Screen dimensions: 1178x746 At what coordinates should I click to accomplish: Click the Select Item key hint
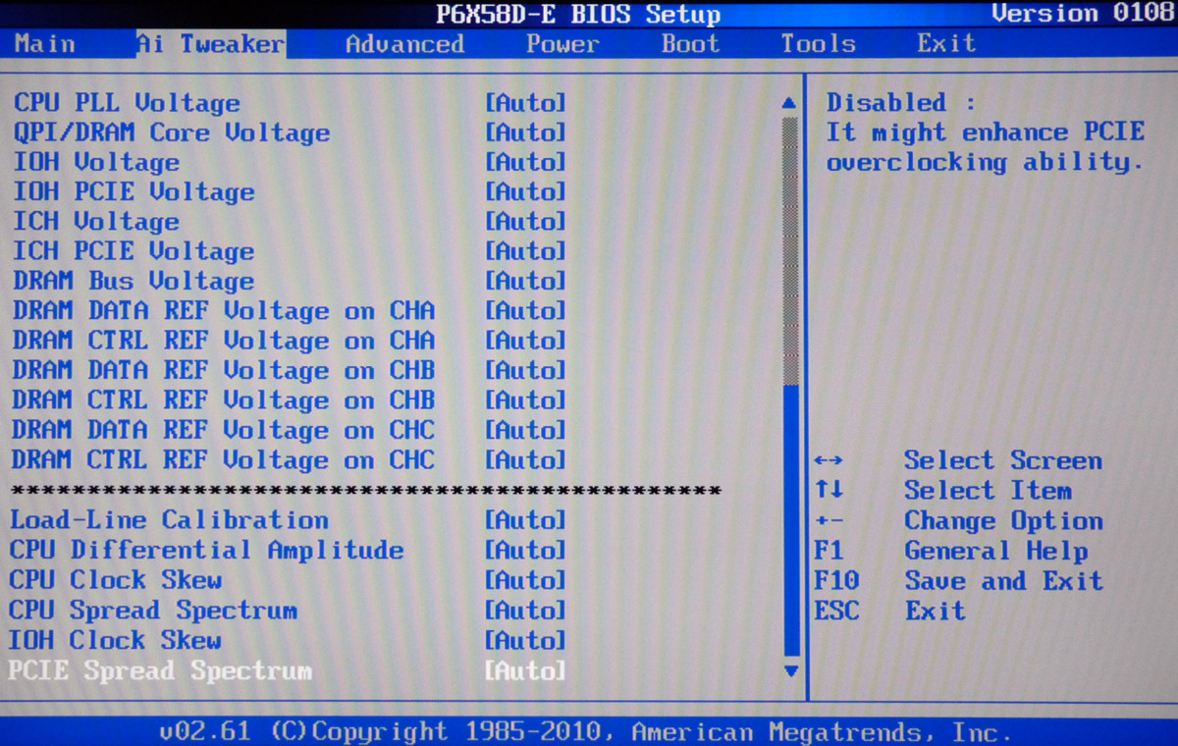coord(943,491)
